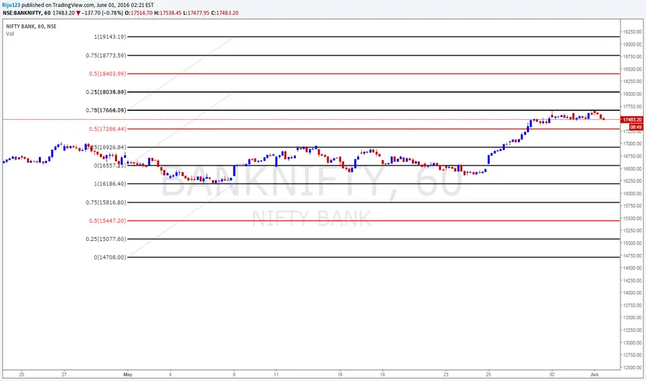Image resolution: width=646 pixels, height=381 pixels.
Task: Click the 14500.00 price axis label
Action: coord(632,268)
